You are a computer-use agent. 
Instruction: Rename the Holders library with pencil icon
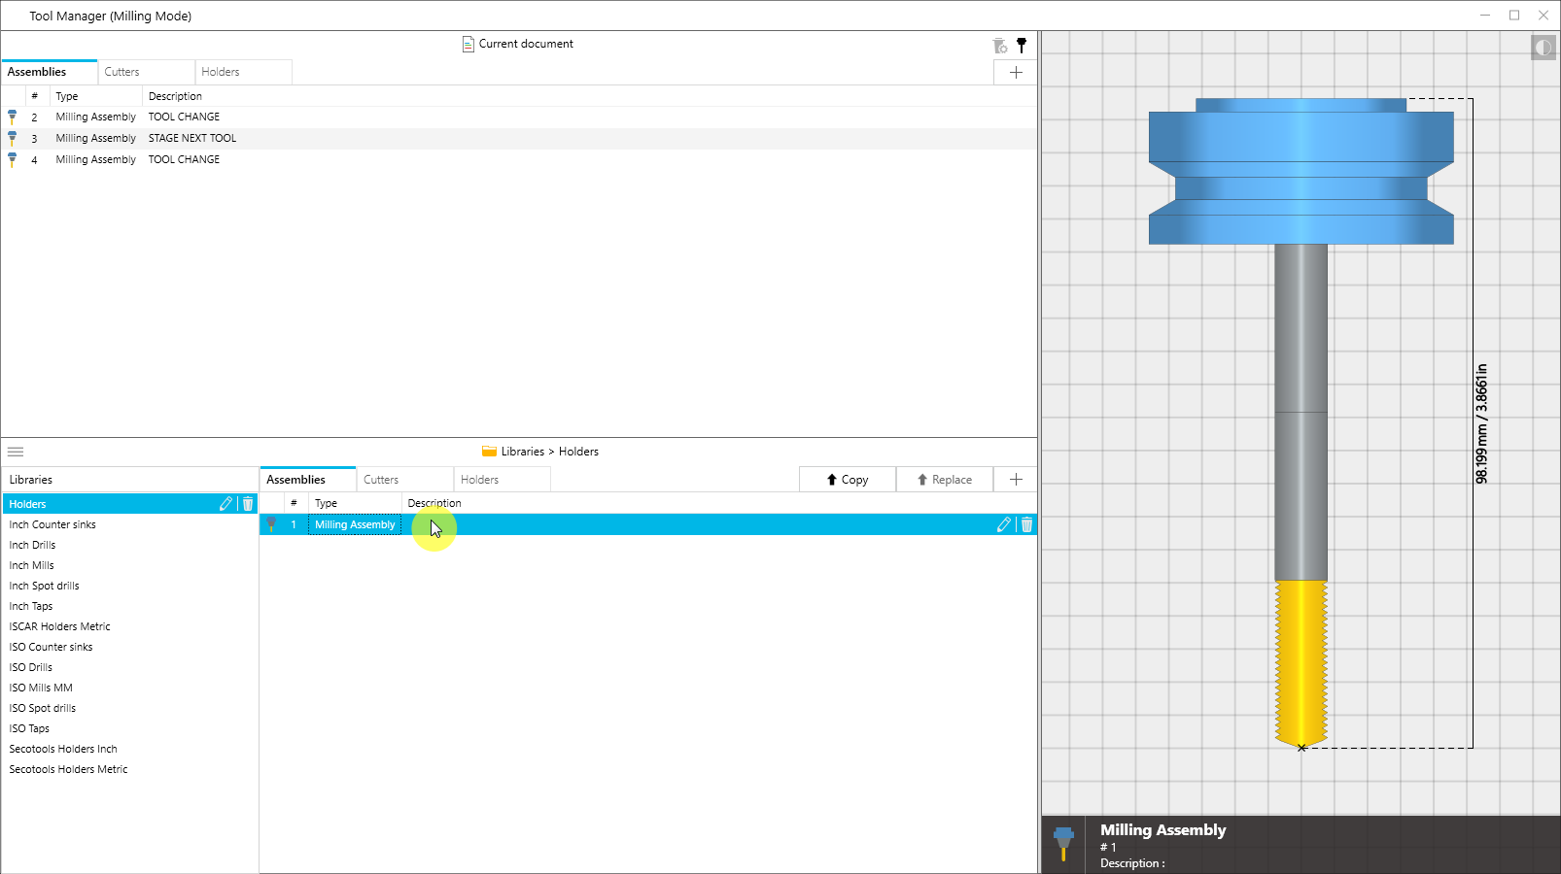(226, 504)
